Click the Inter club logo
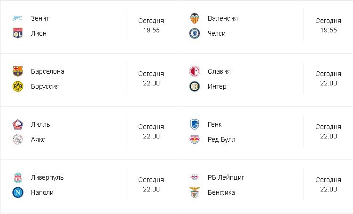 pyautogui.click(x=195, y=86)
